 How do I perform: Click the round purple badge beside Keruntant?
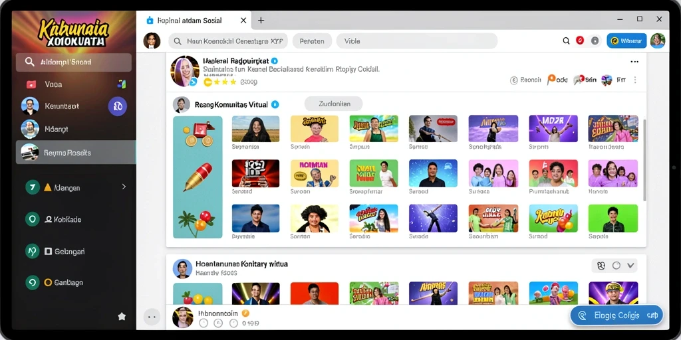[x=118, y=106]
